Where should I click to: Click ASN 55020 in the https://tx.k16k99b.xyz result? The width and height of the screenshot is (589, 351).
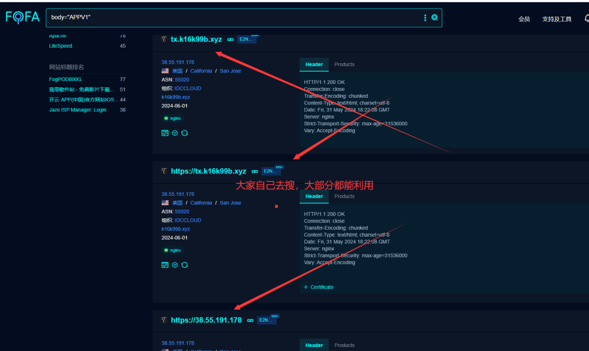pos(182,211)
